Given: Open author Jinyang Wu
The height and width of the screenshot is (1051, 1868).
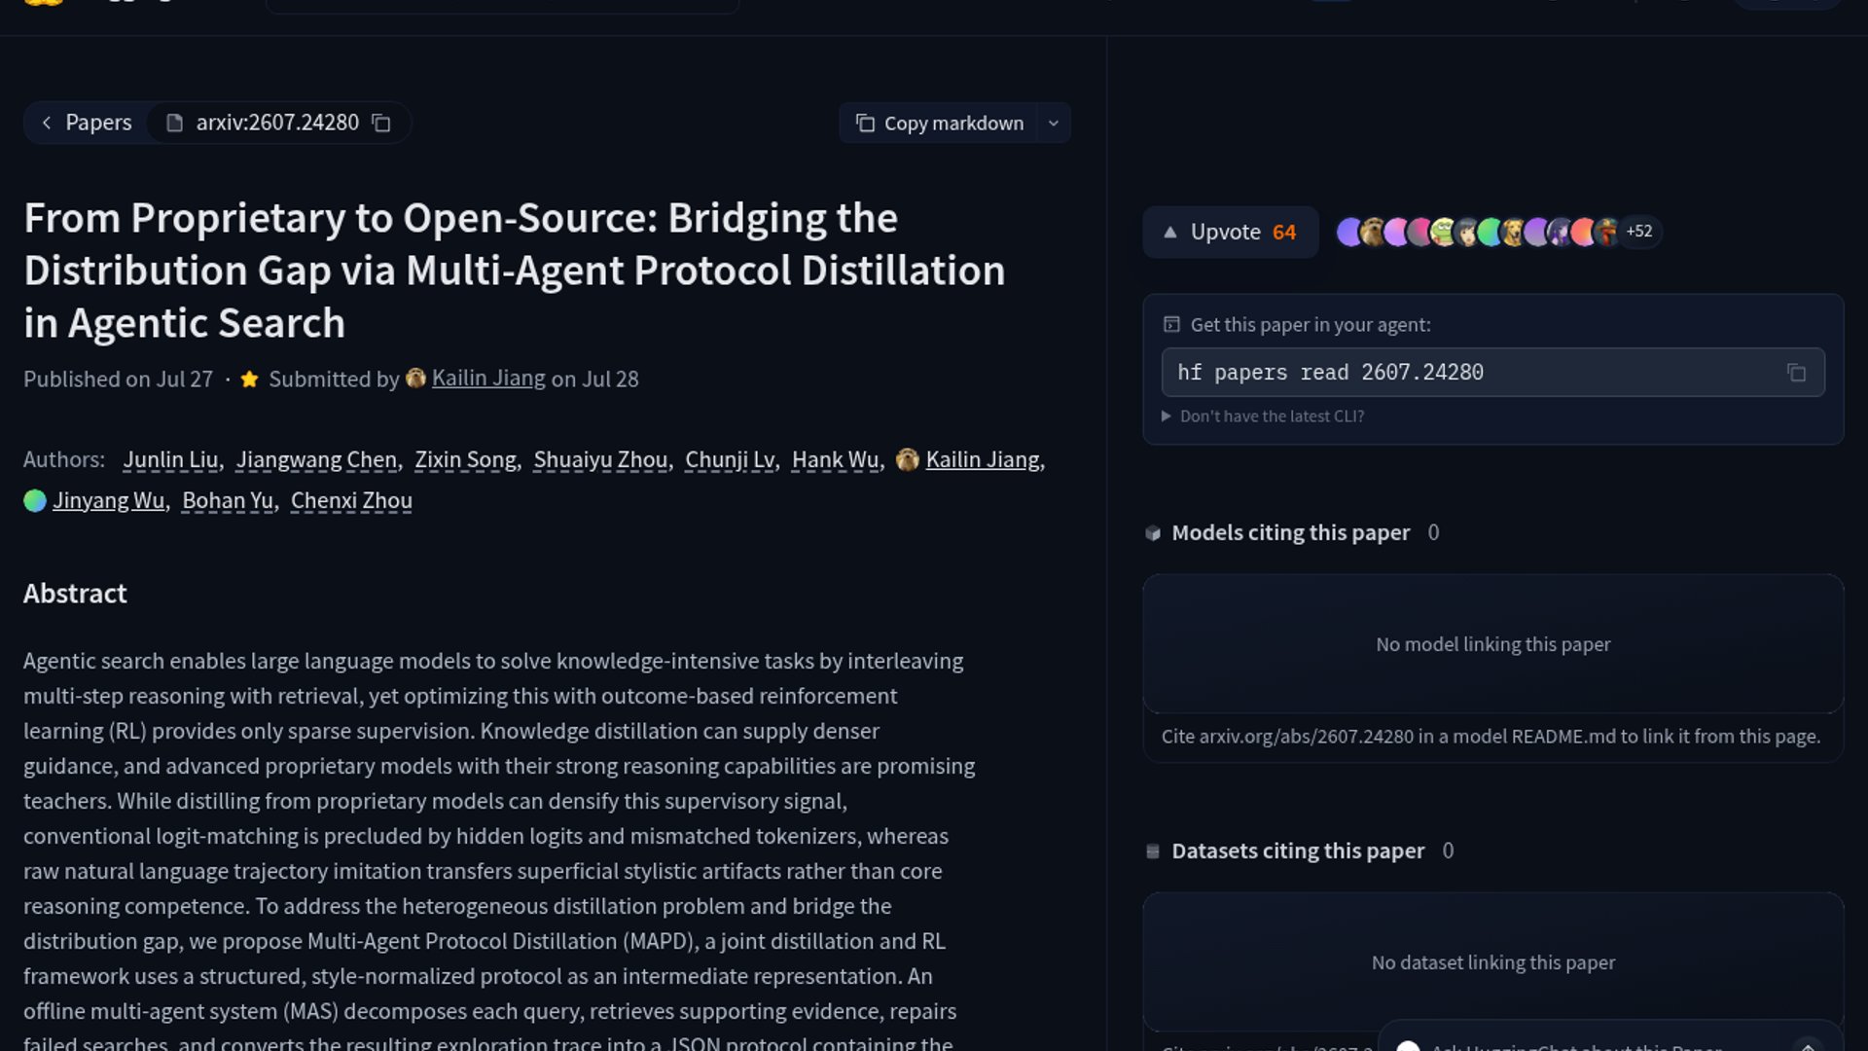Looking at the screenshot, I should pos(108,500).
